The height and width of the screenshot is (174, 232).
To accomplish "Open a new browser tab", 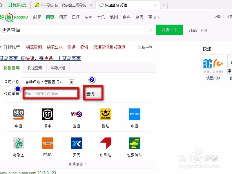I will pos(164,5).
